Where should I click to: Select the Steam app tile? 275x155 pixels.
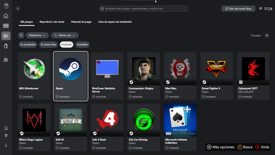[71, 76]
